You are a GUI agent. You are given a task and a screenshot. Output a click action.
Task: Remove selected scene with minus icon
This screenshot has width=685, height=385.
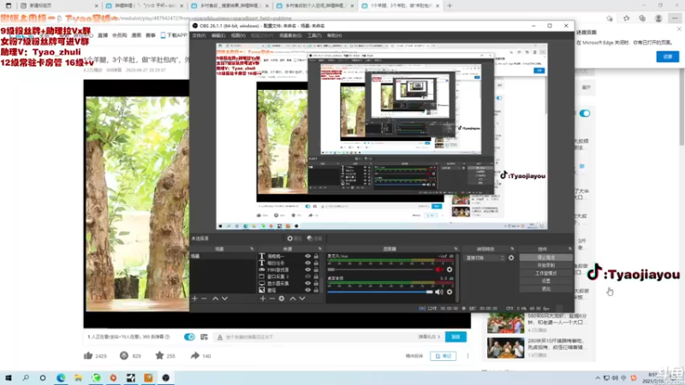204,299
